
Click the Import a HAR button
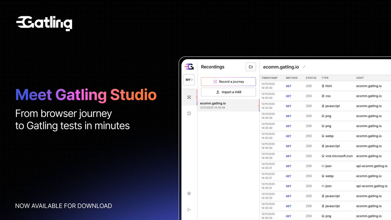(x=228, y=92)
